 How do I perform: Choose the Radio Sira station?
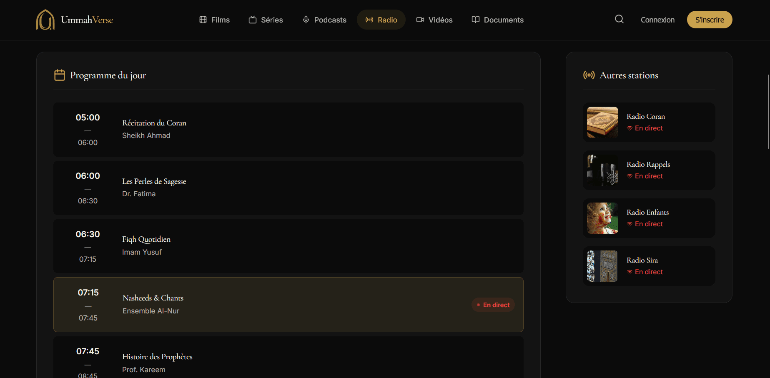[648, 266]
